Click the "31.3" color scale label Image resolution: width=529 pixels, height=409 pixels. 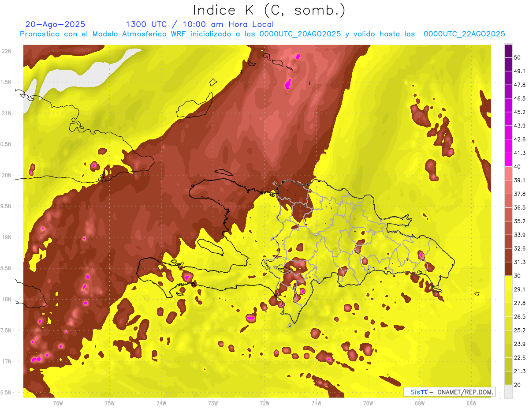(519, 262)
